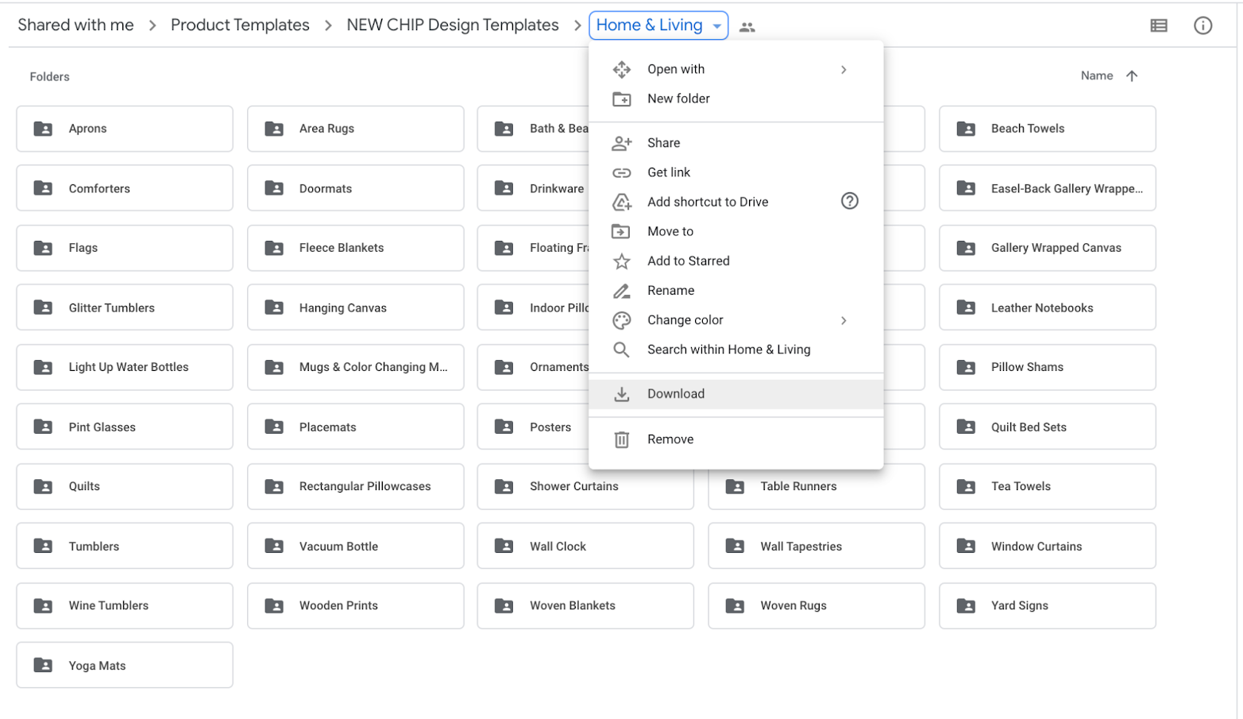Navigate to Shared with me breadcrumb
The image size is (1243, 719).
point(75,25)
